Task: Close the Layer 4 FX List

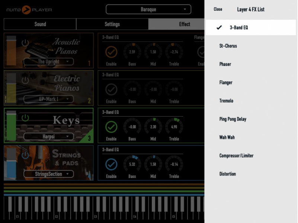Action: 218,9
